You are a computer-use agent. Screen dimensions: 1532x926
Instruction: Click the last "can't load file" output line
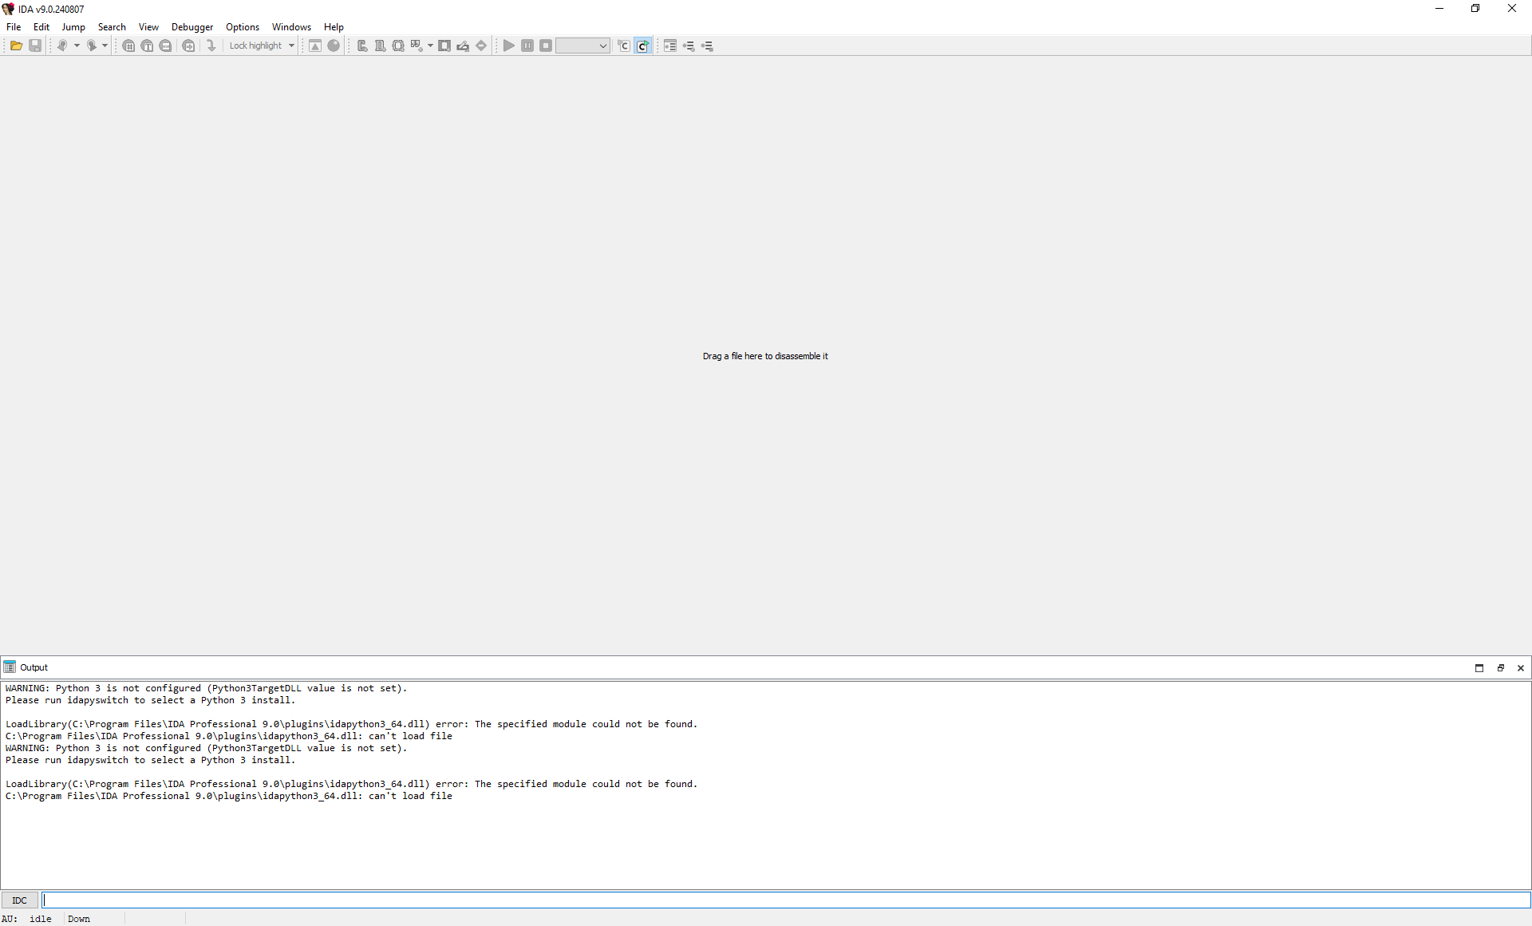(x=229, y=796)
